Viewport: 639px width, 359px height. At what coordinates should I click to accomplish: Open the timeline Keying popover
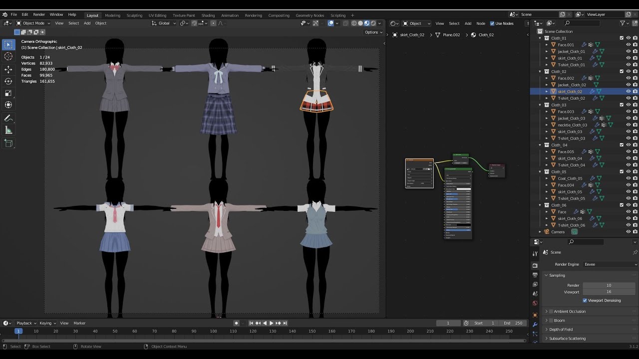pos(47,323)
